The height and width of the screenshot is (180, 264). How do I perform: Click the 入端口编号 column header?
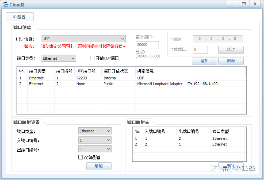(x=160, y=131)
